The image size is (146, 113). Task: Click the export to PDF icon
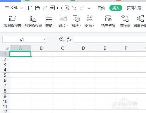[x=52, y=8]
